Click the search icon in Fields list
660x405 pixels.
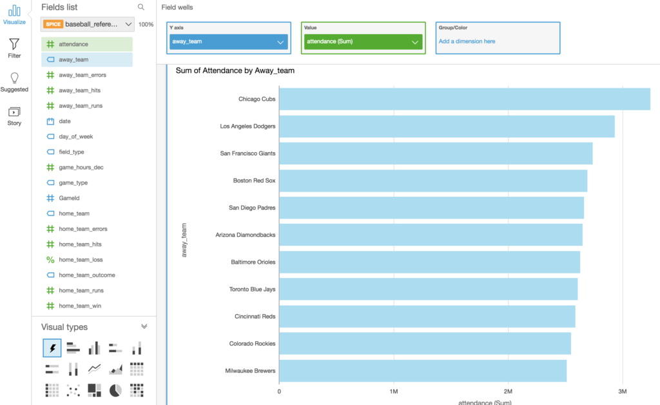pyautogui.click(x=141, y=7)
